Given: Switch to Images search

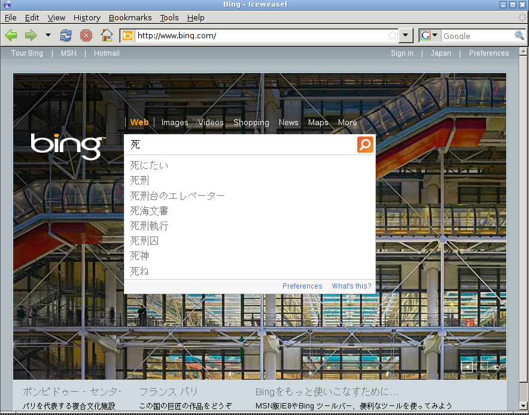Looking at the screenshot, I should pos(175,122).
